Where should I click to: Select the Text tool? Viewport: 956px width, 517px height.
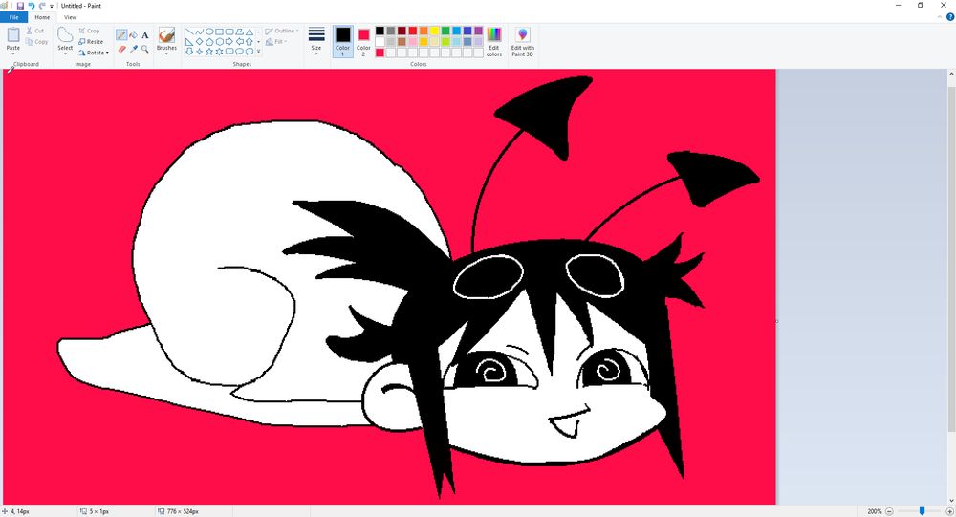coord(145,35)
